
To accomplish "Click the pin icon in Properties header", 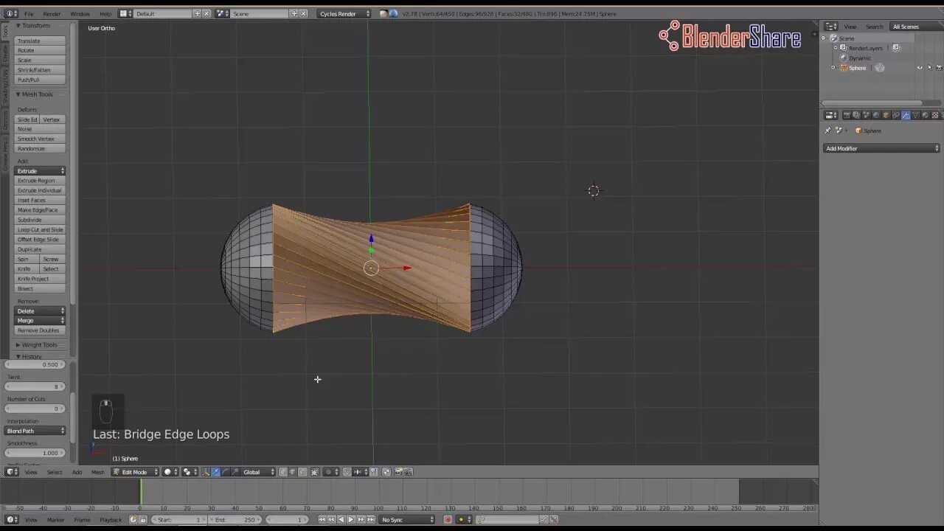I will pyautogui.click(x=827, y=131).
